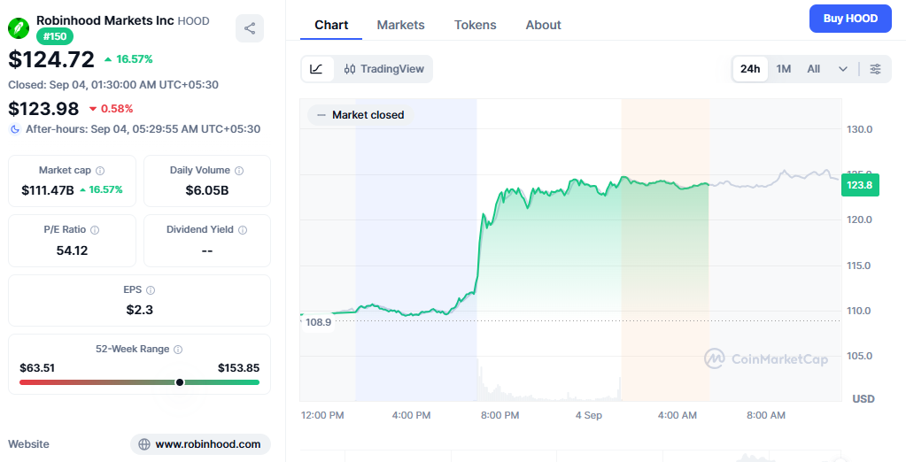The image size is (906, 462).
Task: Click the 0.58% after-hours decline
Action: click(111, 109)
